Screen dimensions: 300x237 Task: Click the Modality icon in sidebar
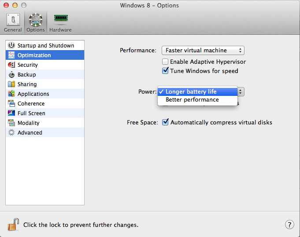11,123
